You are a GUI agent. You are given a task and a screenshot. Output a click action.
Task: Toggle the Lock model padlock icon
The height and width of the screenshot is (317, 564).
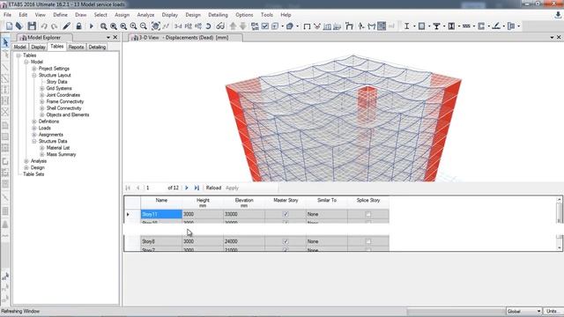point(78,26)
